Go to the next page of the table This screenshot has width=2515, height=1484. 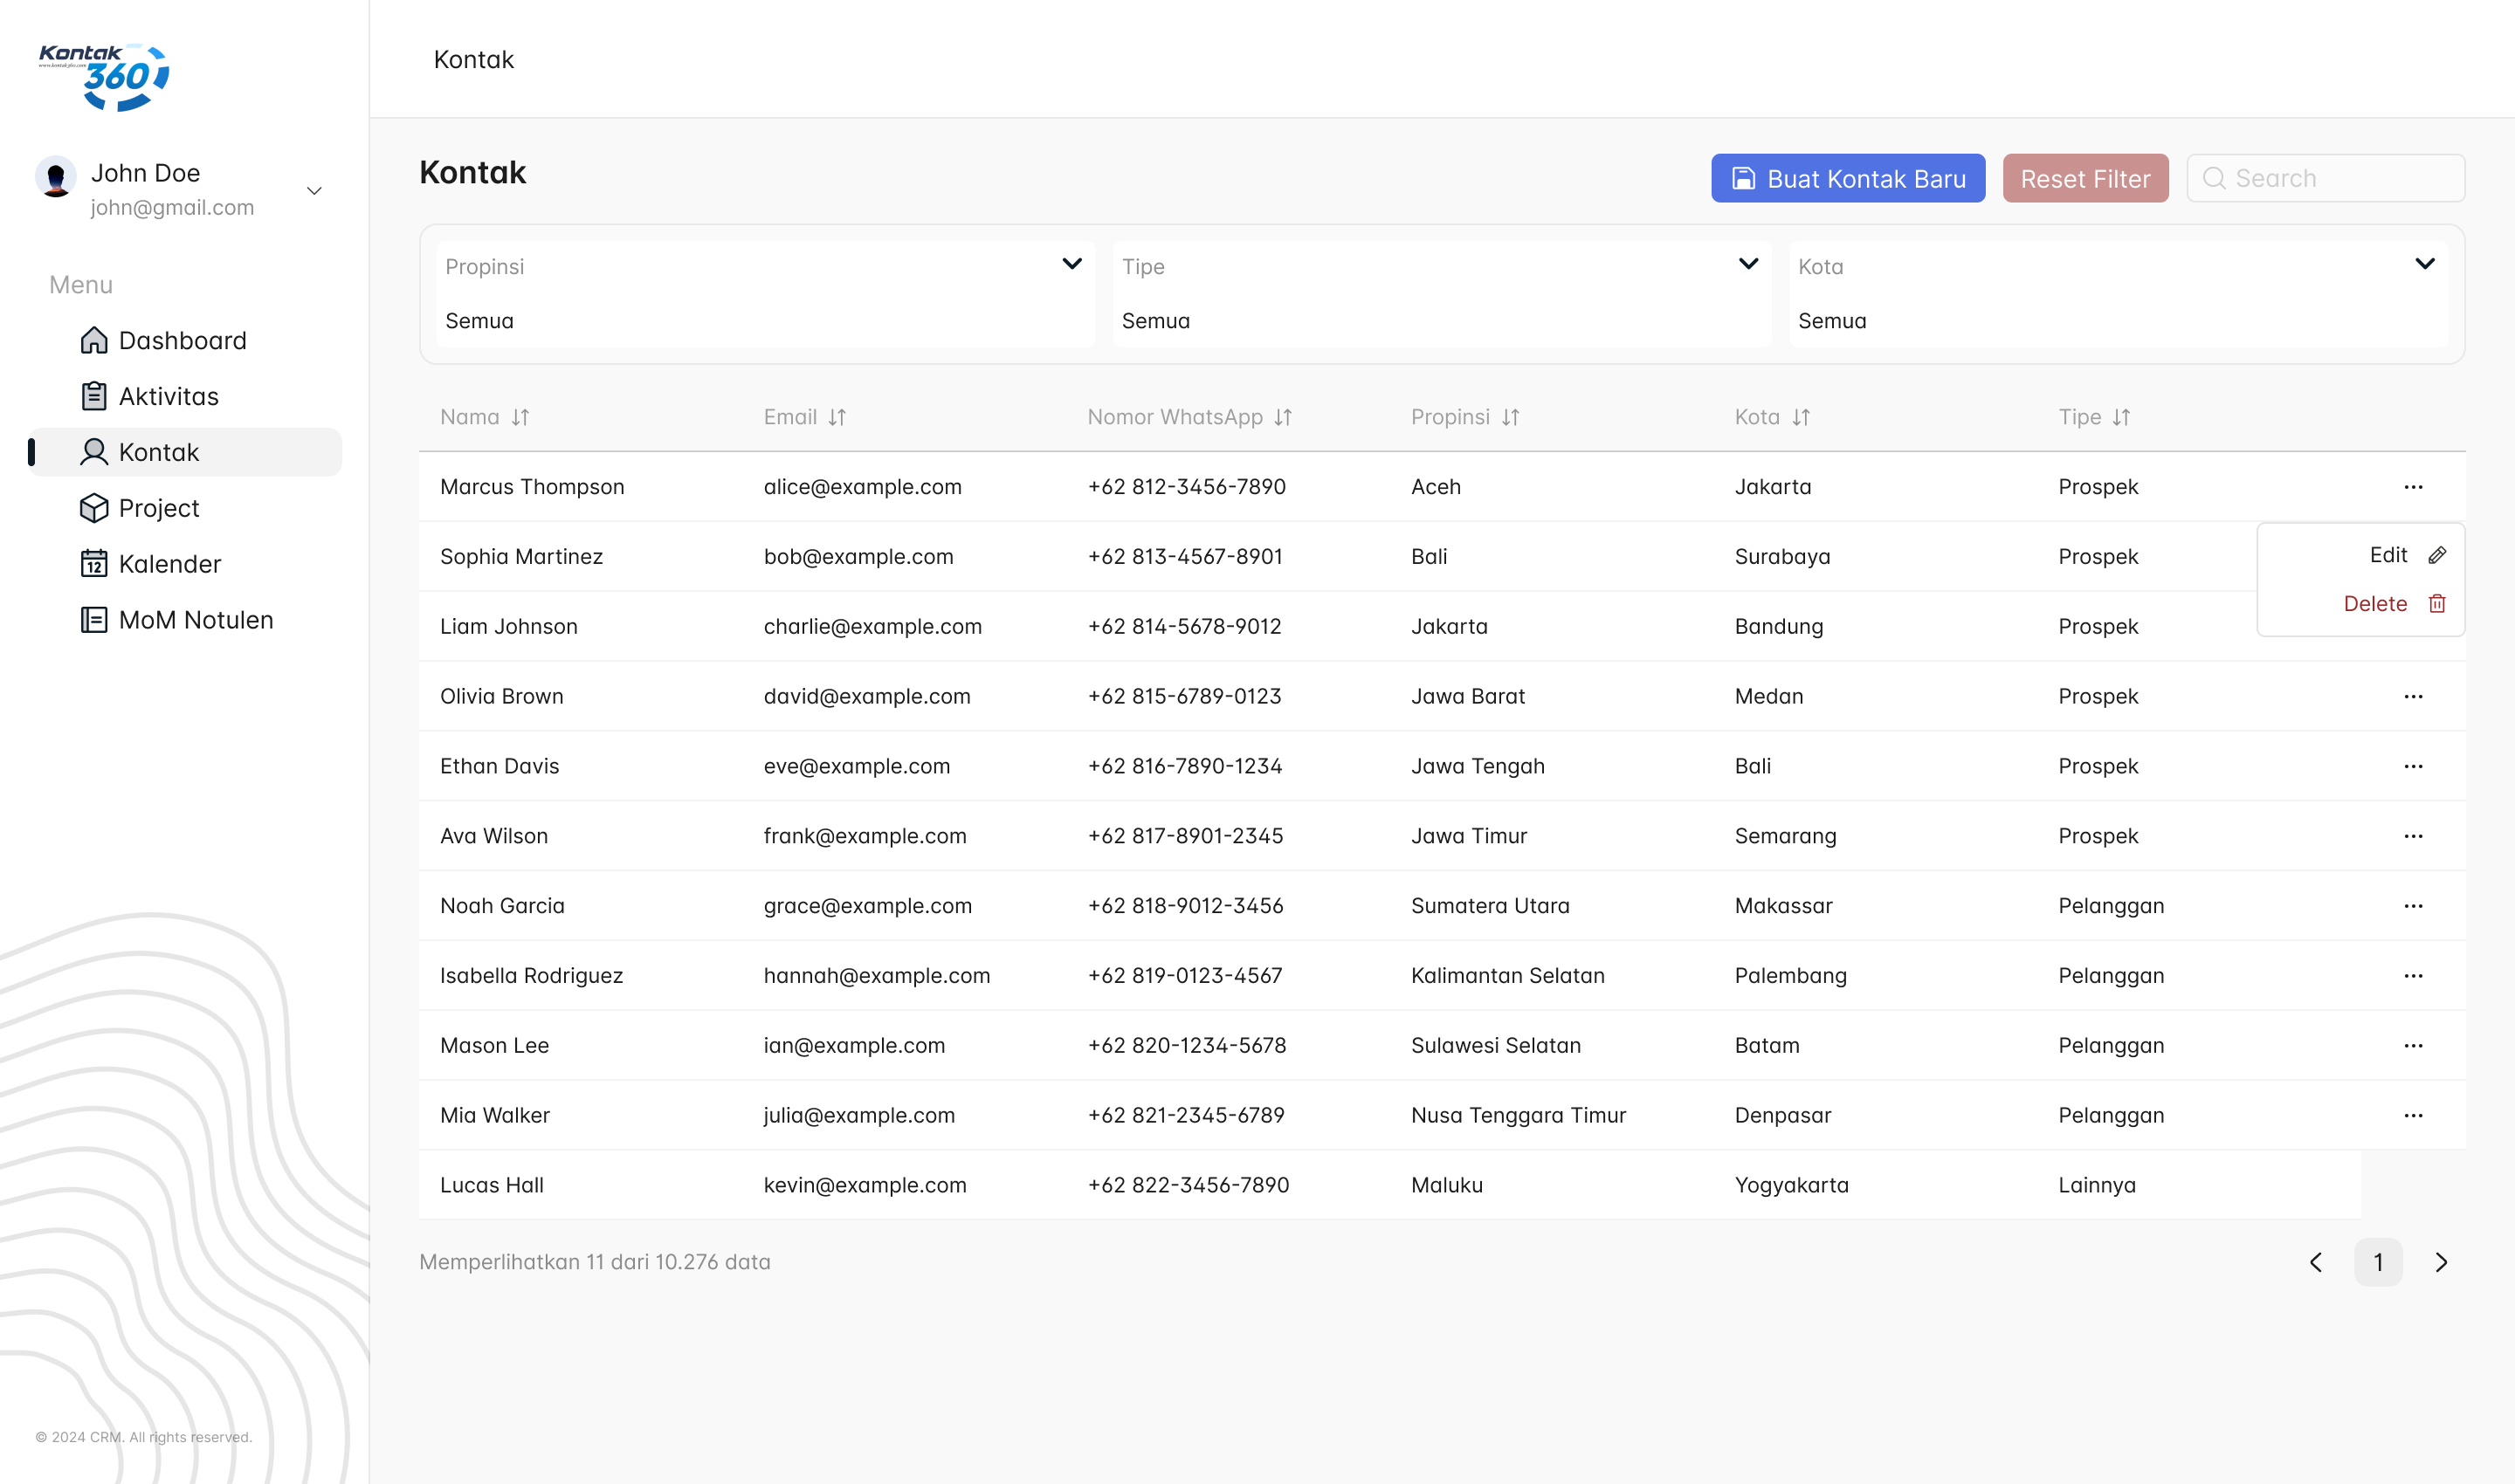(2441, 1262)
